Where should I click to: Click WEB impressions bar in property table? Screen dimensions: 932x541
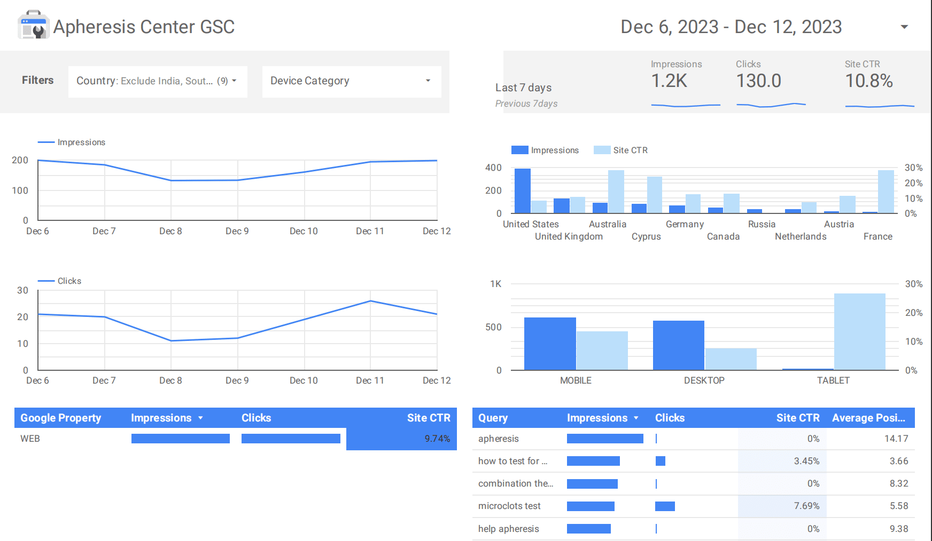point(181,439)
